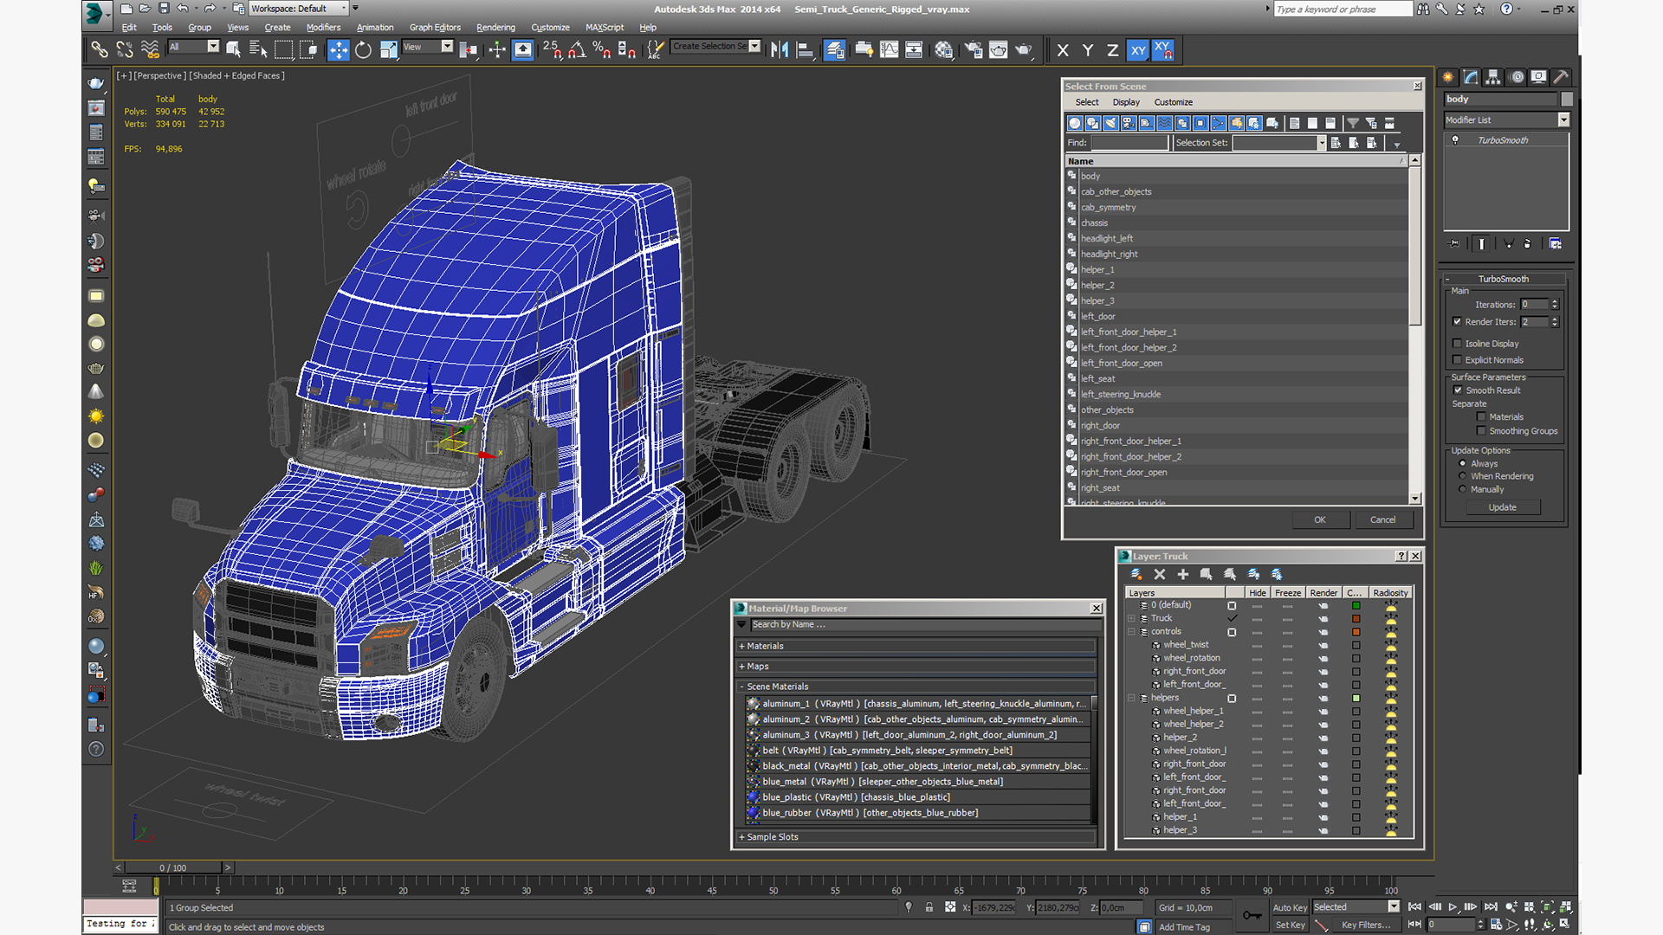Click the Auto Key button
Screen dimensions: 1663x935
point(1290,907)
